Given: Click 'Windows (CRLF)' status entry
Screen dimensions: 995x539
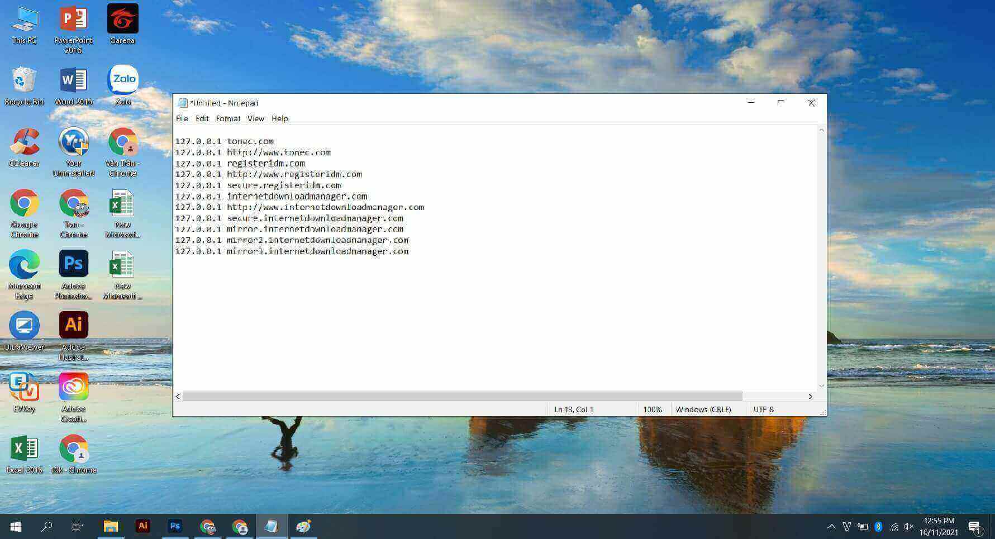Looking at the screenshot, I should point(703,409).
